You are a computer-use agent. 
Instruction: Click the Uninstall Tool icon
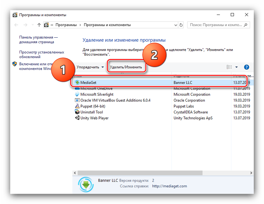(78, 112)
